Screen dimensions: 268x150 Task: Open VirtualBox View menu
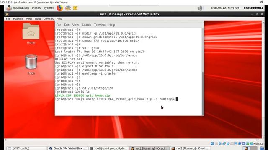(x=29, y=19)
